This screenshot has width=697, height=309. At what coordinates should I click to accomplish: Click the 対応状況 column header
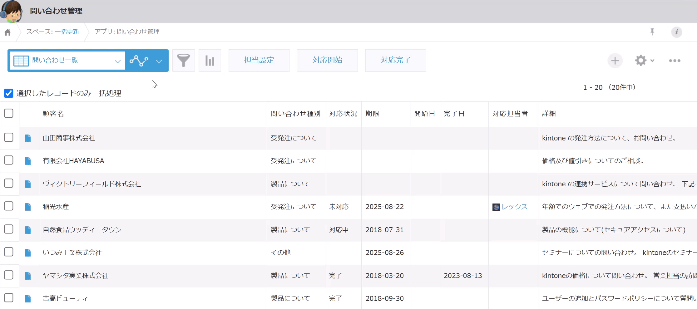343,114
